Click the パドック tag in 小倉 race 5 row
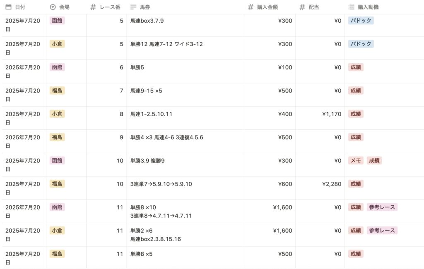 tap(361, 44)
